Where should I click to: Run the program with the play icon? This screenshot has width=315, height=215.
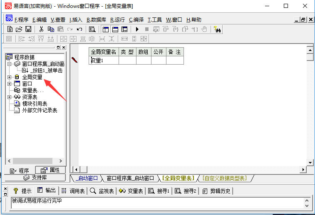(137, 29)
